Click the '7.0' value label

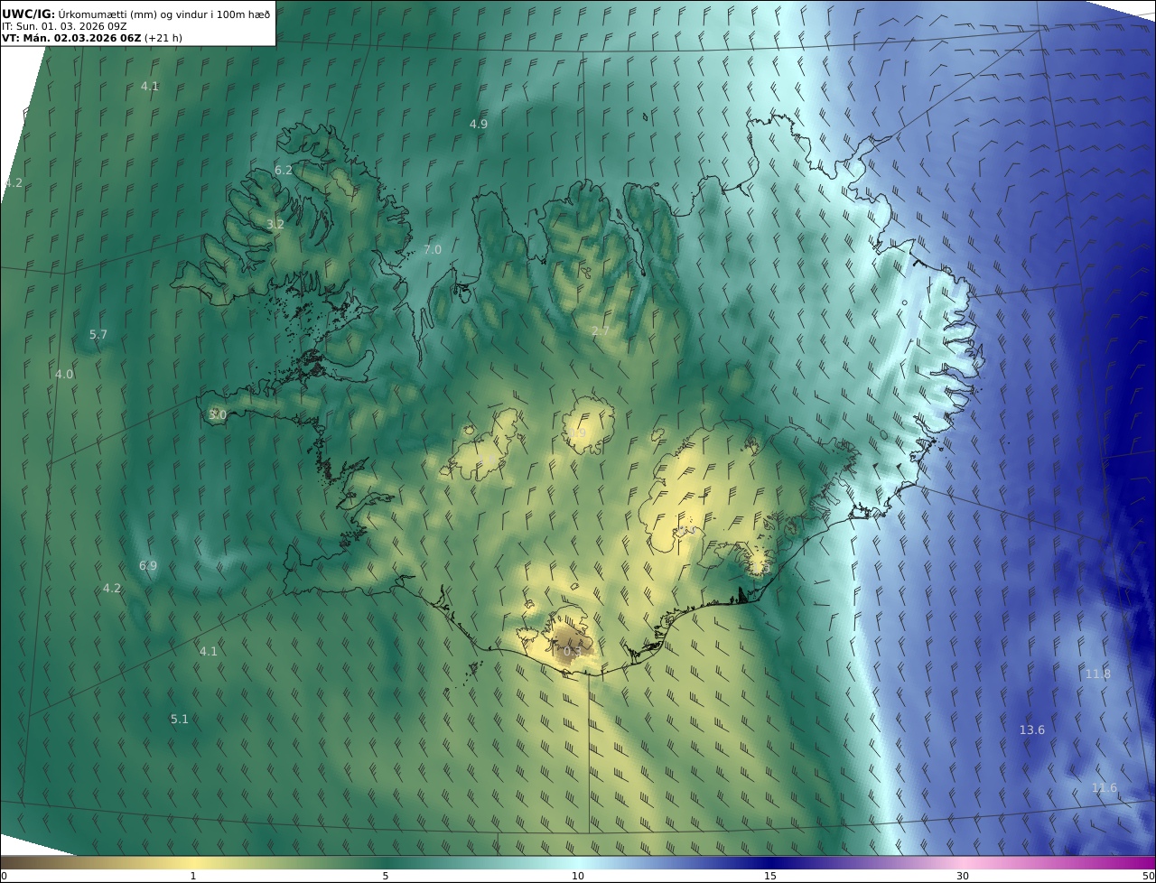click(433, 249)
